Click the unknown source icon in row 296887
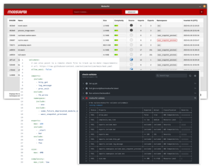The image size is (211, 168). click(x=131, y=40)
